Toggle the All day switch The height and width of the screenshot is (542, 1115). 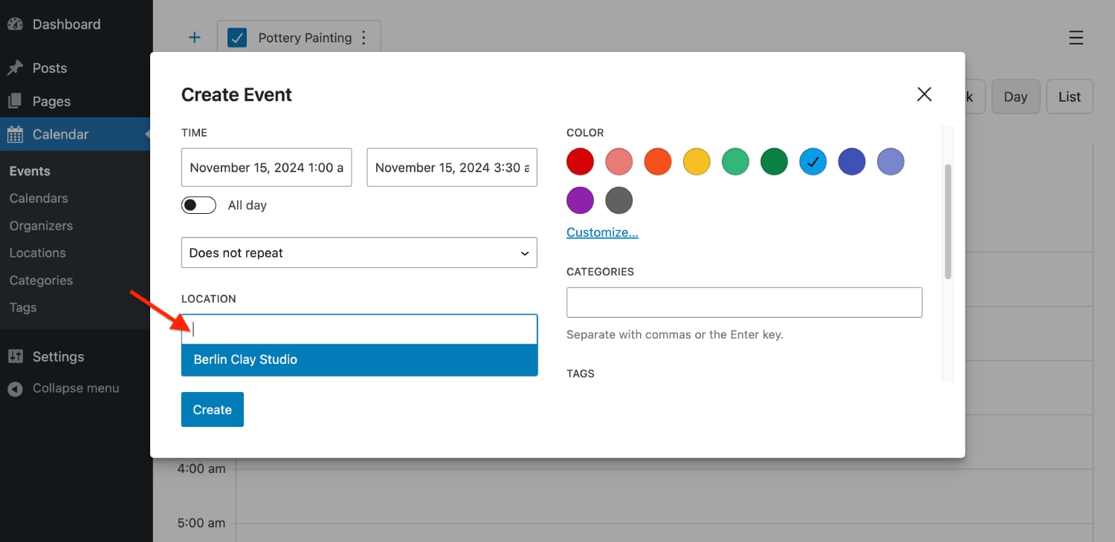click(x=198, y=205)
